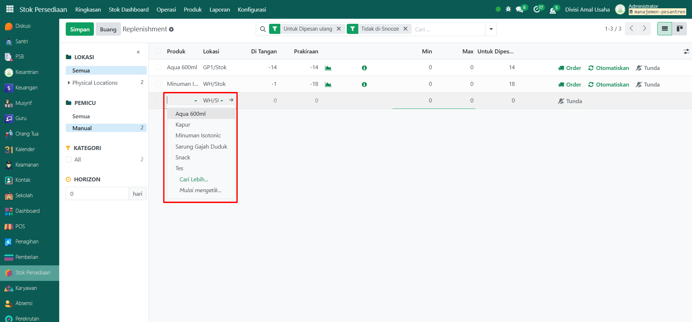Click the debug bug icon in top bar
This screenshot has width=692, height=322.
point(508,9)
